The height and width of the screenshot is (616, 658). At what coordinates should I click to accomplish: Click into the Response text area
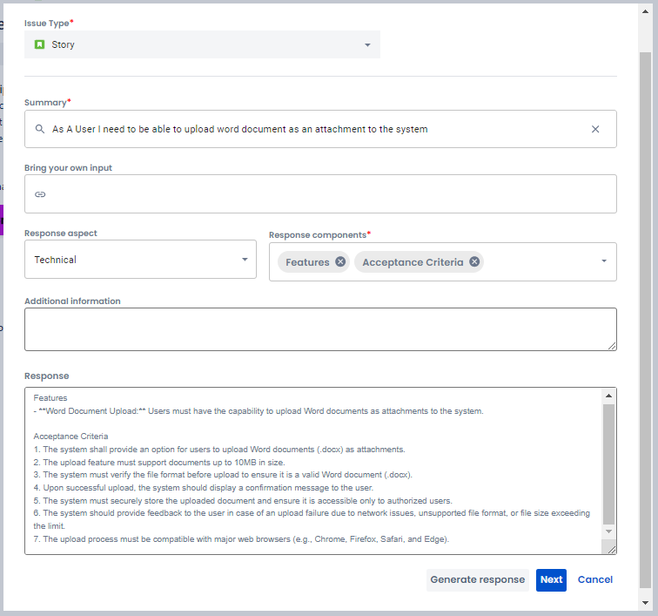[x=313, y=470]
